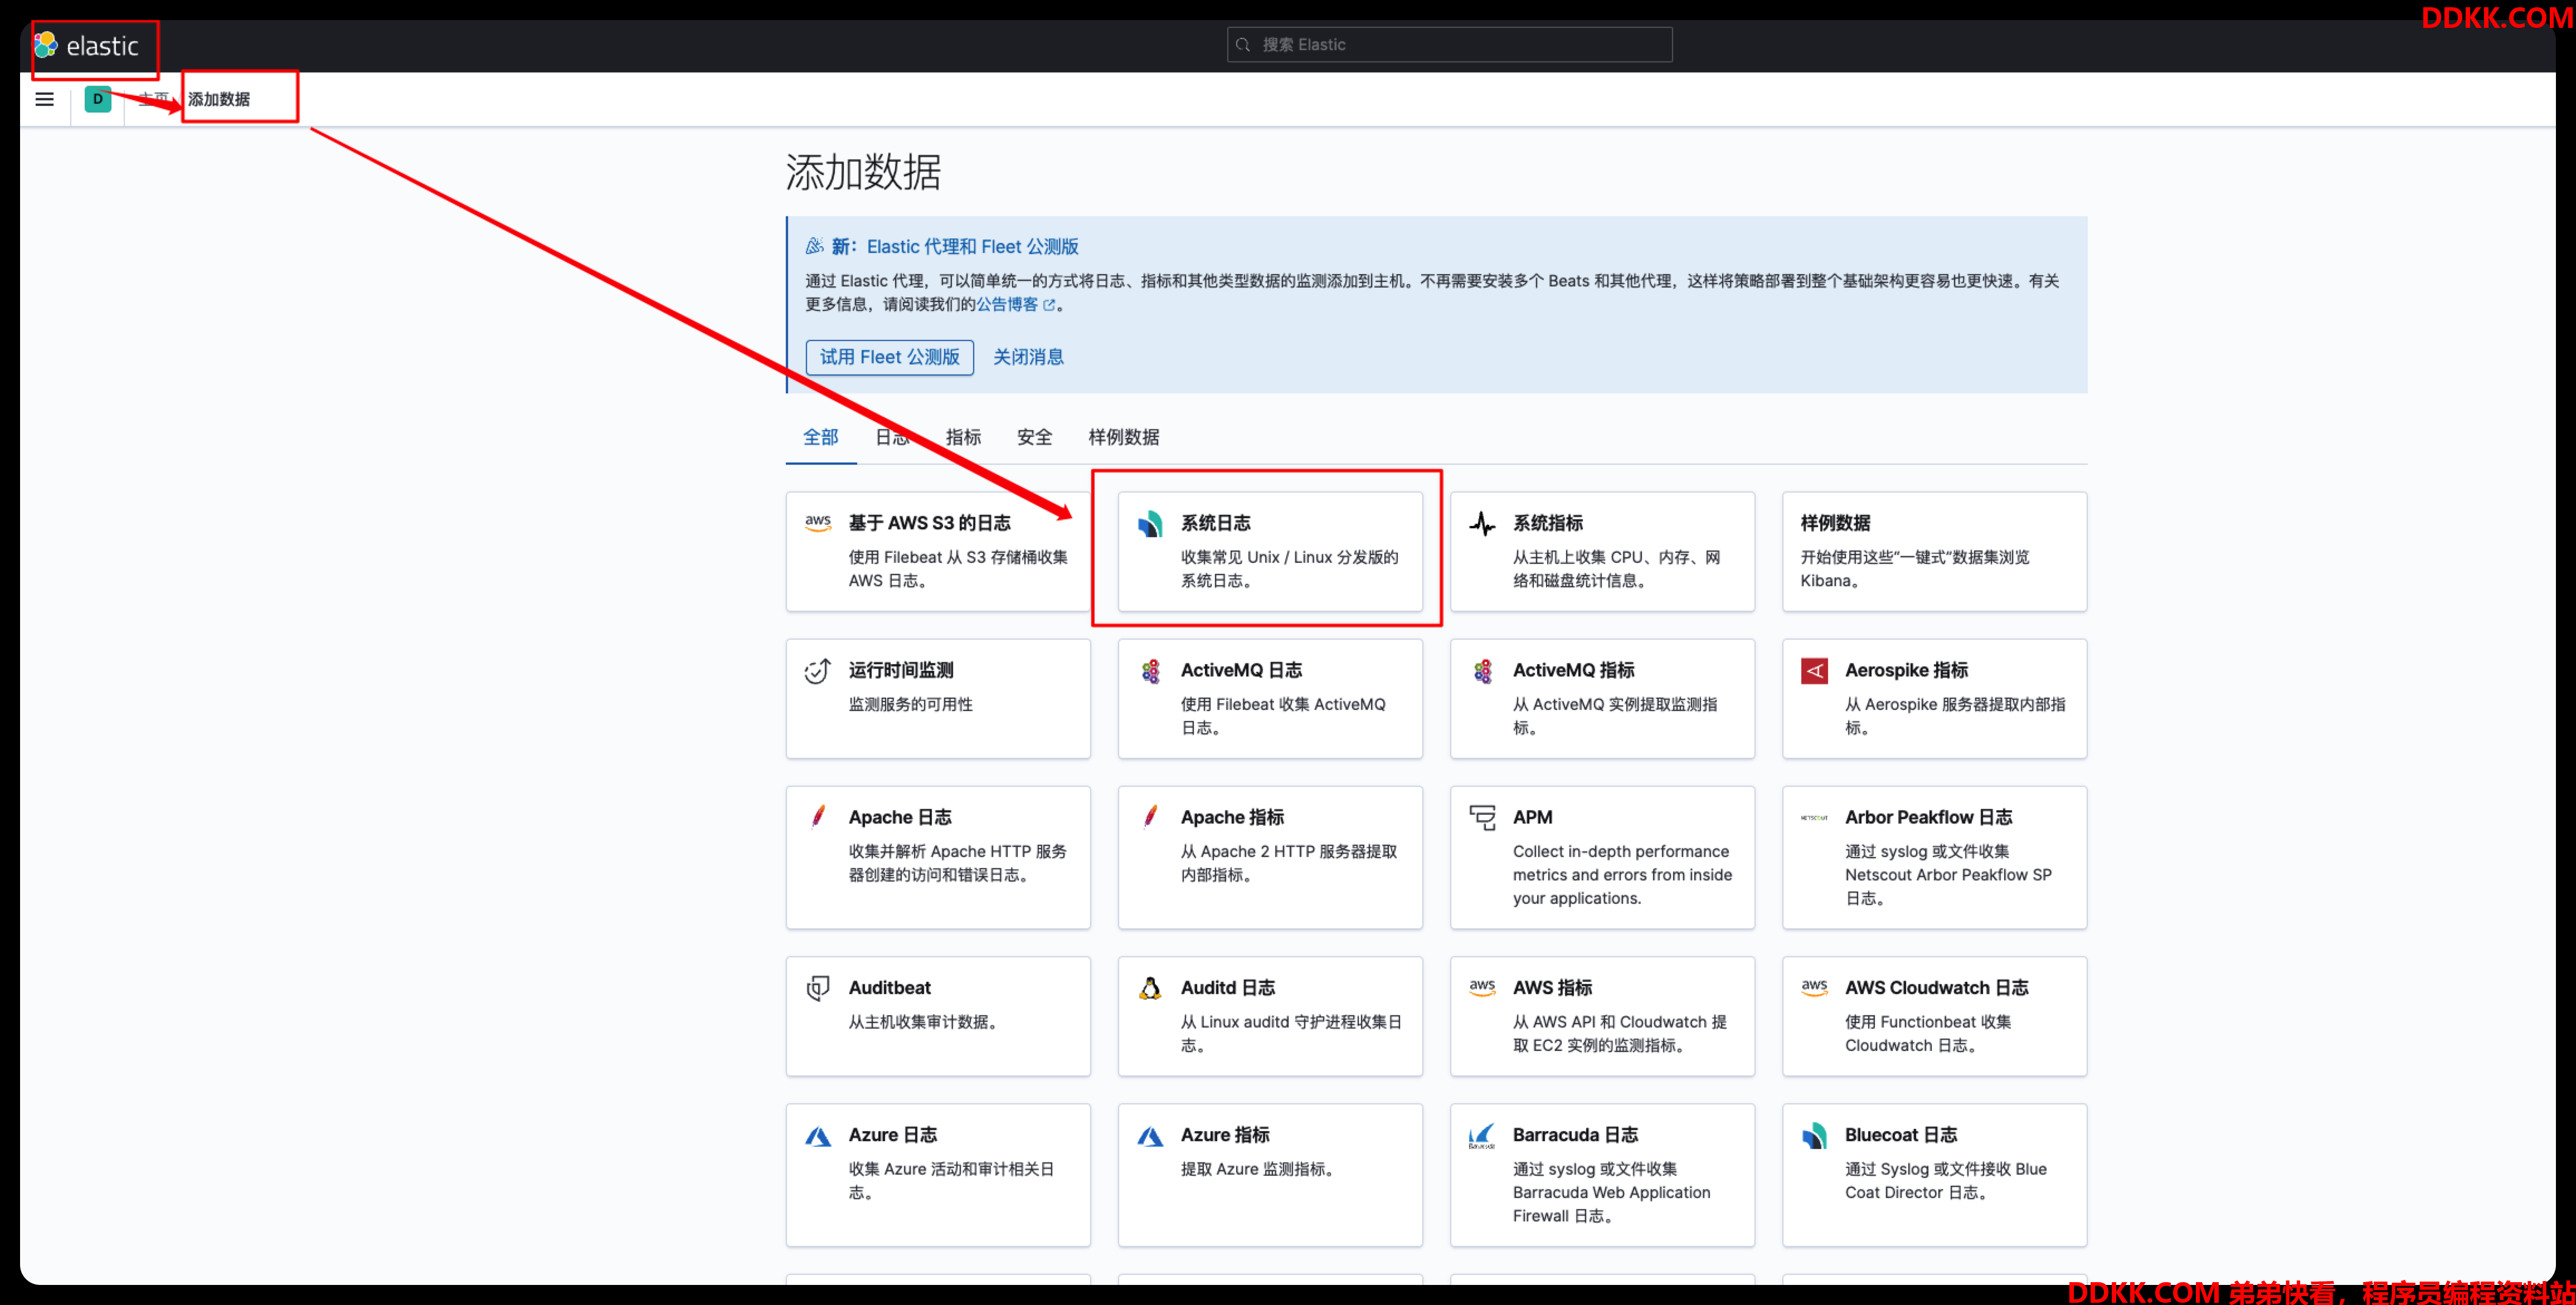Click the Bluecoat 日志 icon

(1814, 1135)
